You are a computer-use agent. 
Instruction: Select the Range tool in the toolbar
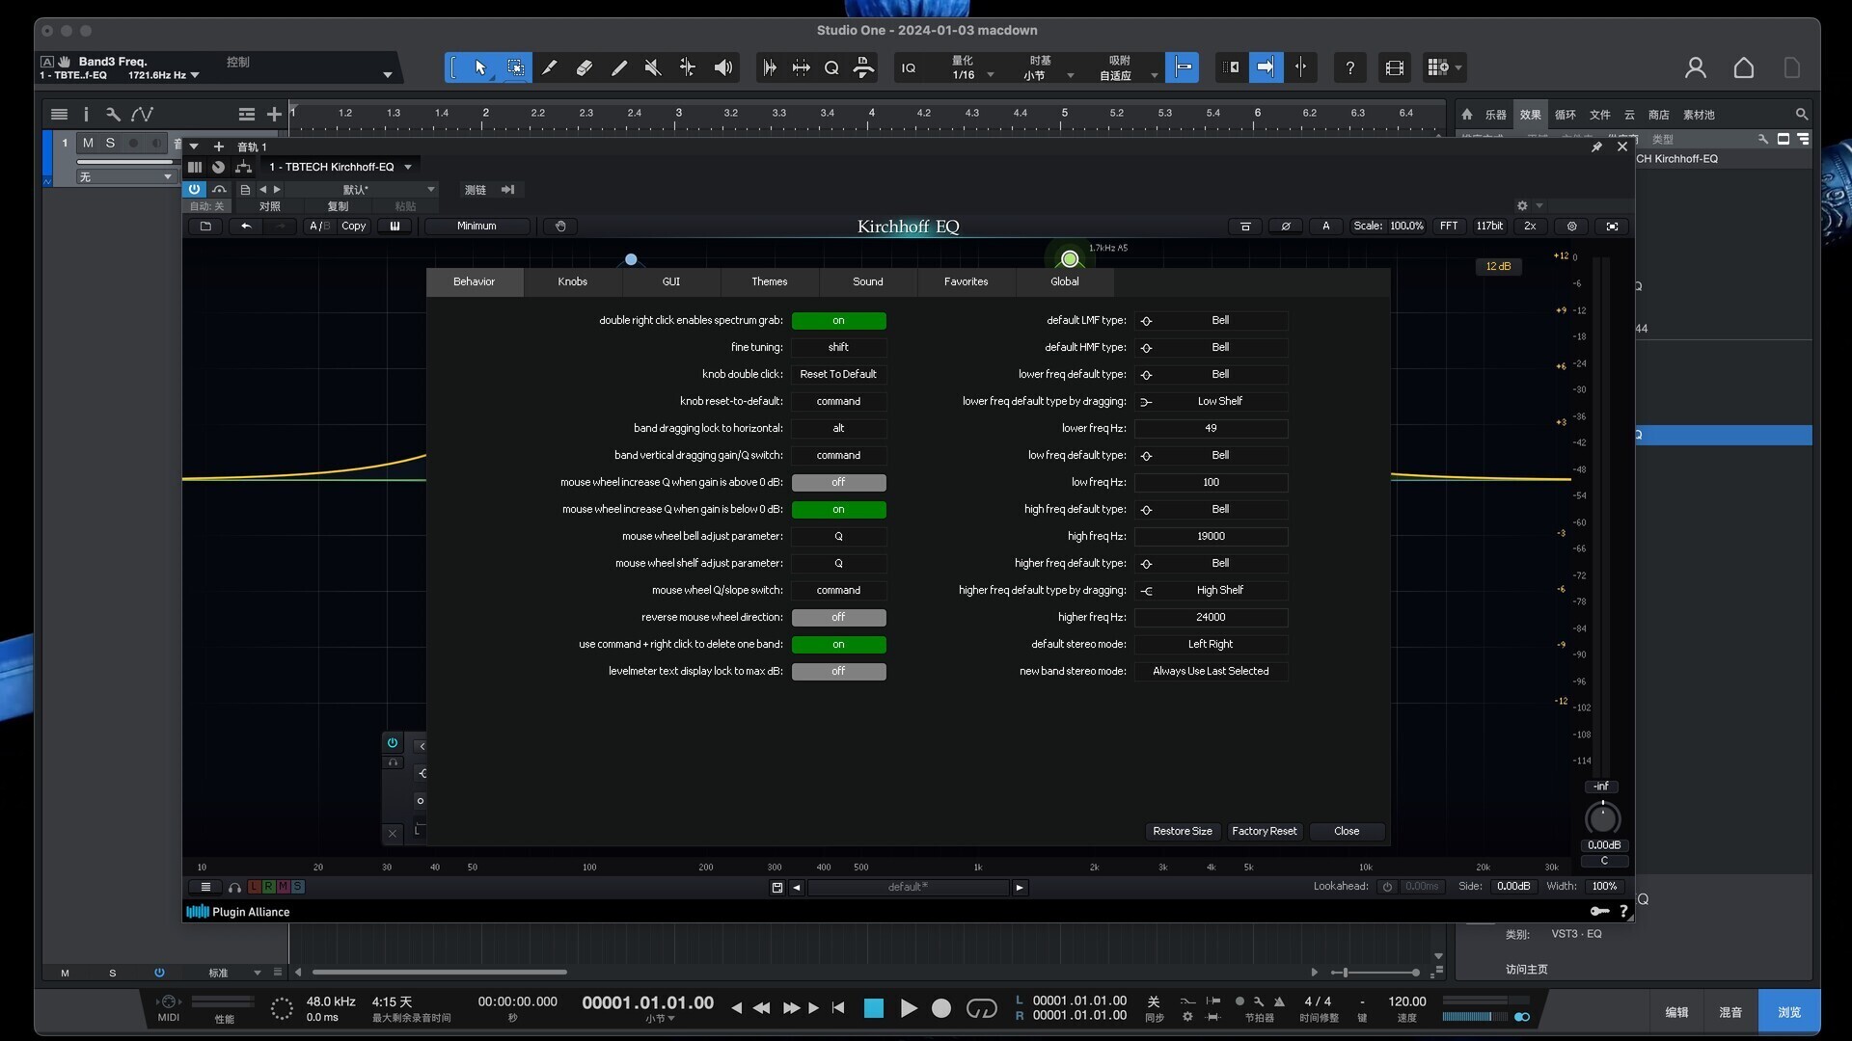click(516, 67)
